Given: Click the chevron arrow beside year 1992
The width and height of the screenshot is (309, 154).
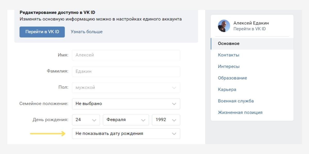Looking at the screenshot, I should [174, 120].
